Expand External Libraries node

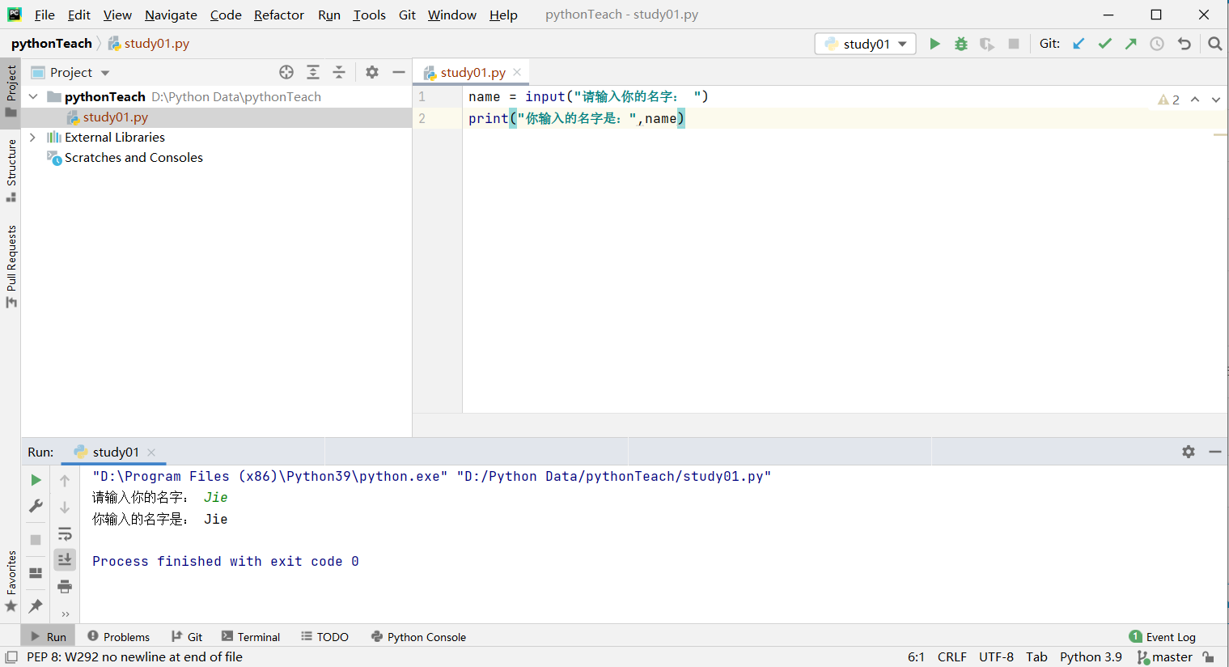[x=32, y=138]
